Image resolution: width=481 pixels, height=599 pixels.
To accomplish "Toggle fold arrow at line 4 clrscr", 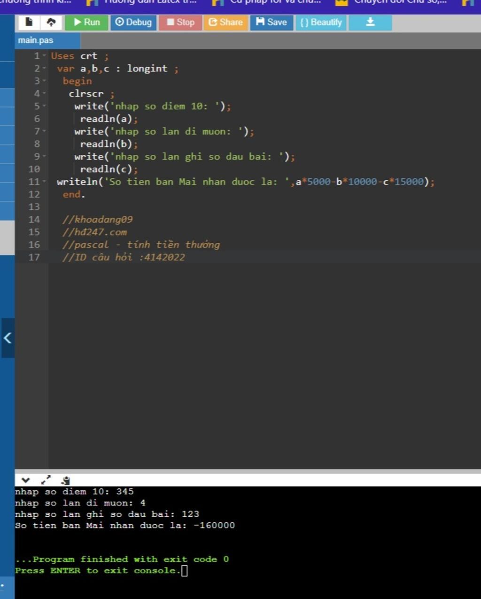I will pos(45,94).
